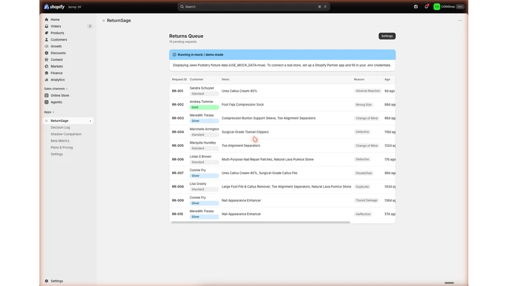
Task: Open return request RR-010
Action: (178, 214)
